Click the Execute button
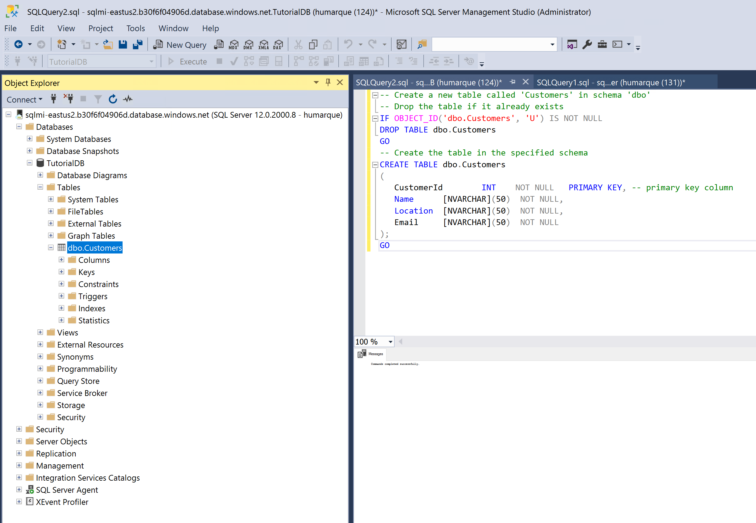 pyautogui.click(x=187, y=62)
